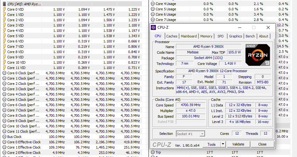Screen dimensions: 297x157
Task: Click the Ryzen 9 logo in CPU-Z
Action: pos(258,55)
